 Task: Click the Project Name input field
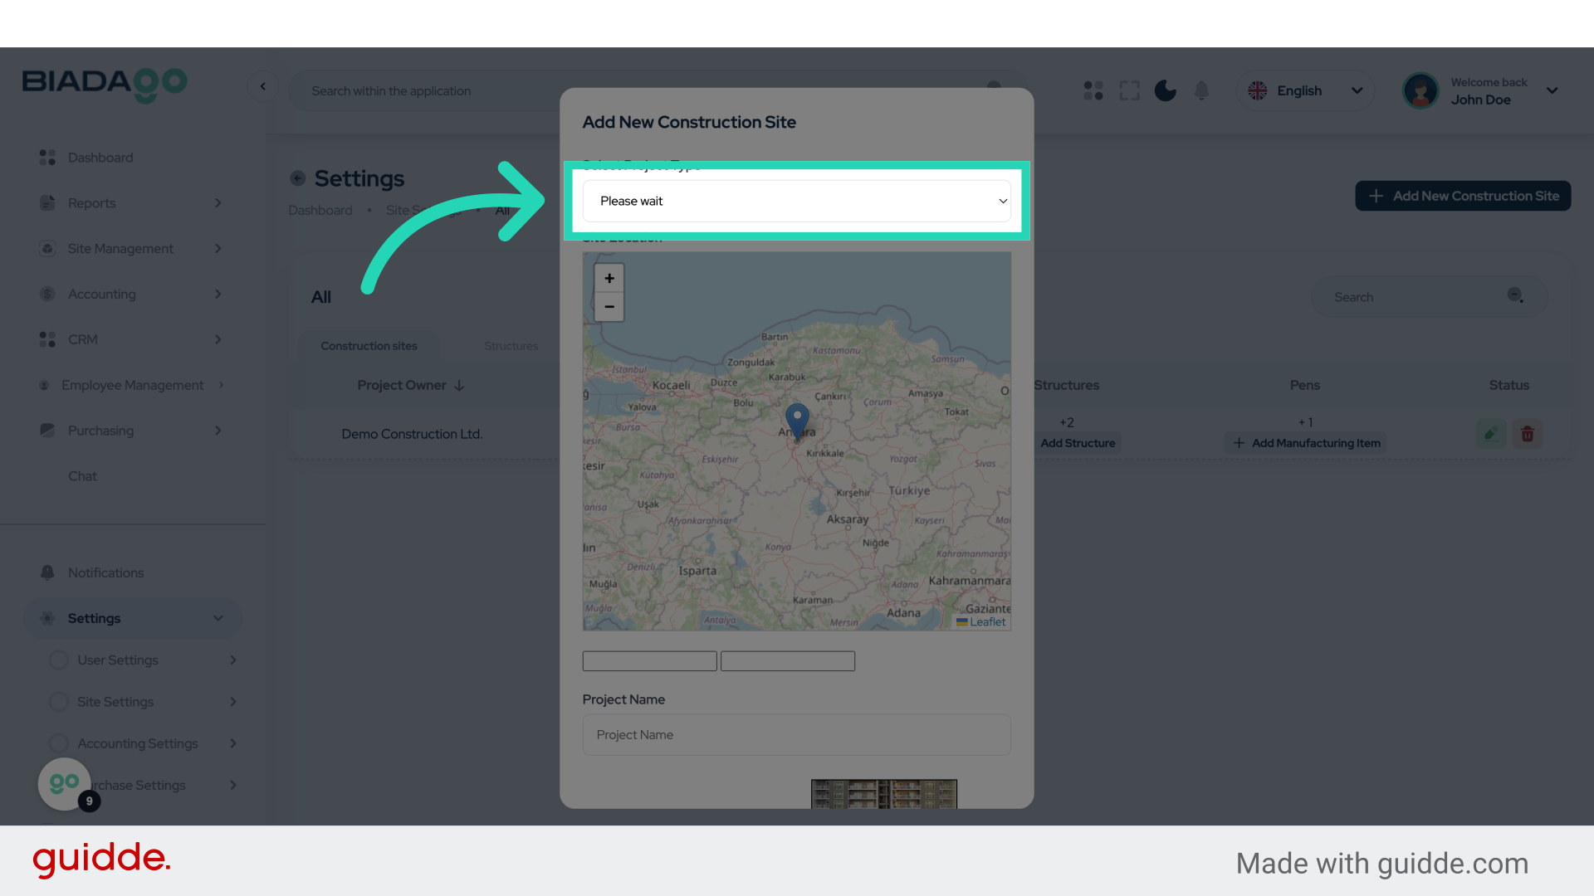click(796, 735)
